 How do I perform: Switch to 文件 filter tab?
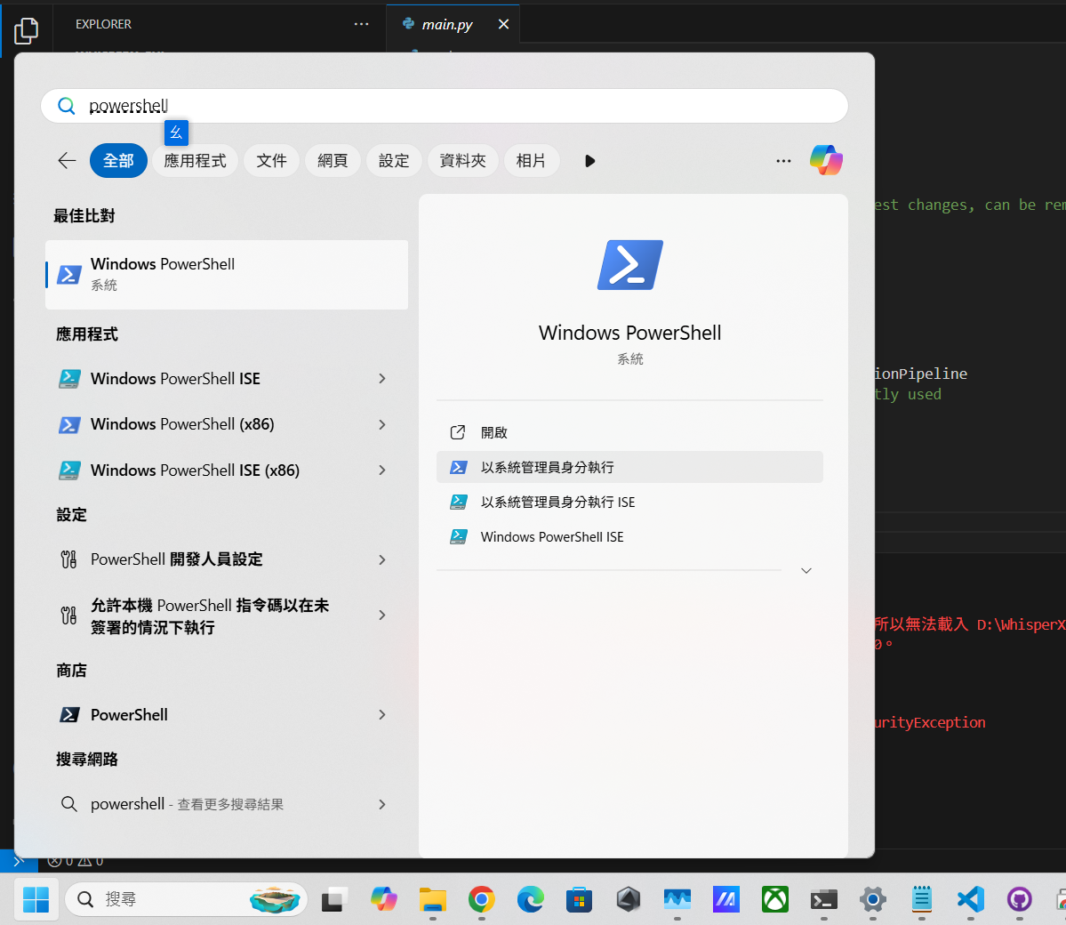[271, 160]
